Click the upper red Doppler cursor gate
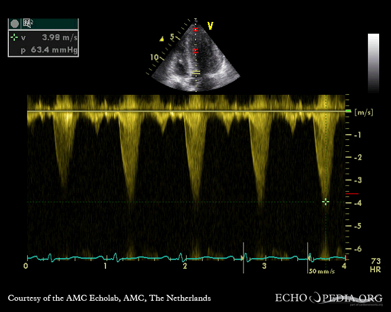This screenshot has height=312, width=391. click(x=195, y=29)
